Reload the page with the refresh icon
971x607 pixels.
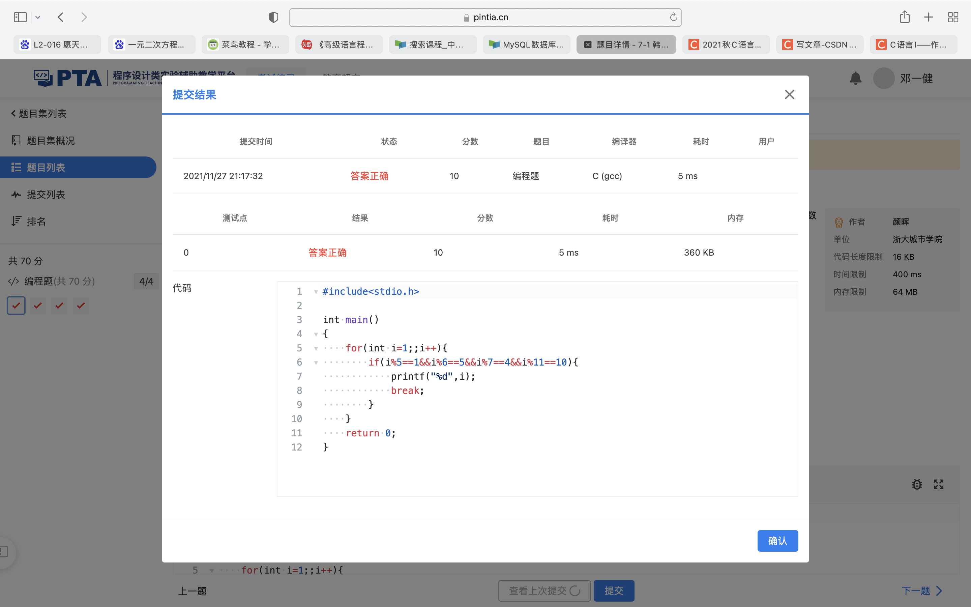point(673,17)
